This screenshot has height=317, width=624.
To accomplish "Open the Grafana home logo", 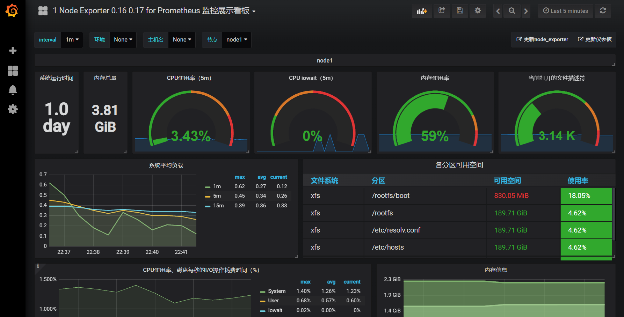I will [12, 10].
